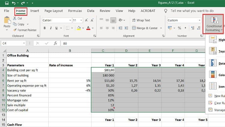This screenshot has height=127, width=225.
Task: Expand the Underline style arrow
Action: [61, 28]
